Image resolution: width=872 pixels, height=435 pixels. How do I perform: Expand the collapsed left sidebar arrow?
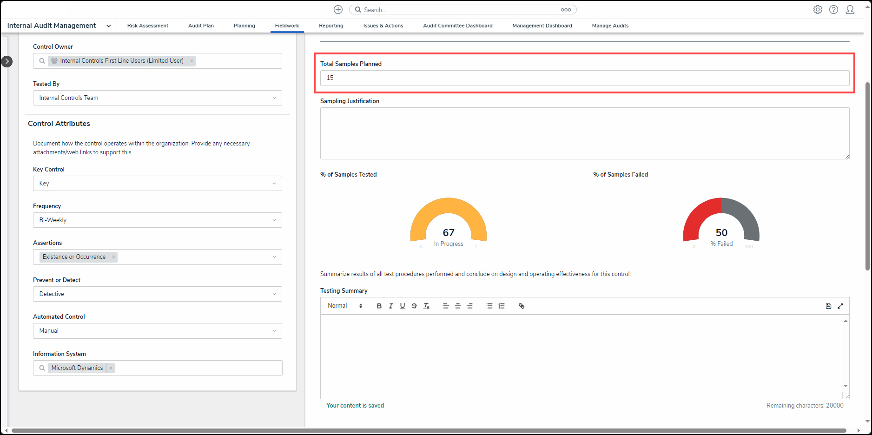click(7, 61)
